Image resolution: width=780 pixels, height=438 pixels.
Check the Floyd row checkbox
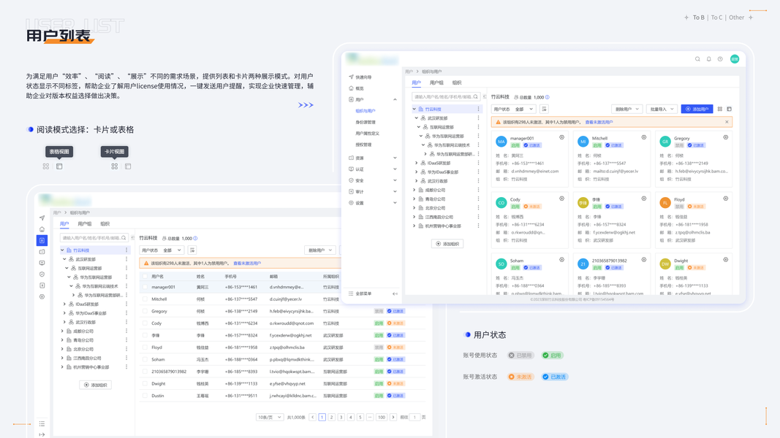pyautogui.click(x=145, y=347)
